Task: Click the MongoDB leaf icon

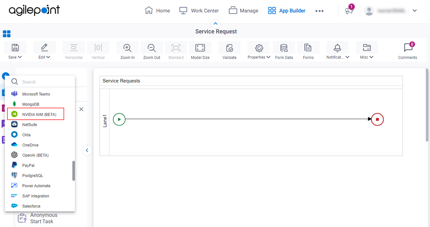Action: (14, 104)
